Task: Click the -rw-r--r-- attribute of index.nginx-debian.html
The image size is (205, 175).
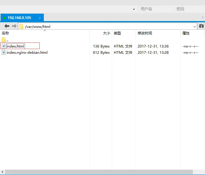Action: tap(190, 53)
